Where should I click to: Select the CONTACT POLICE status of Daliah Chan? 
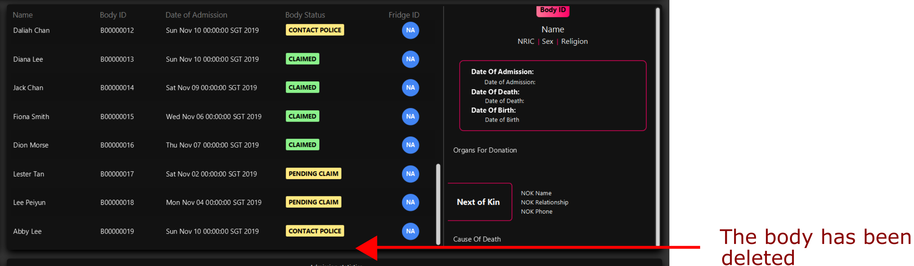315,30
